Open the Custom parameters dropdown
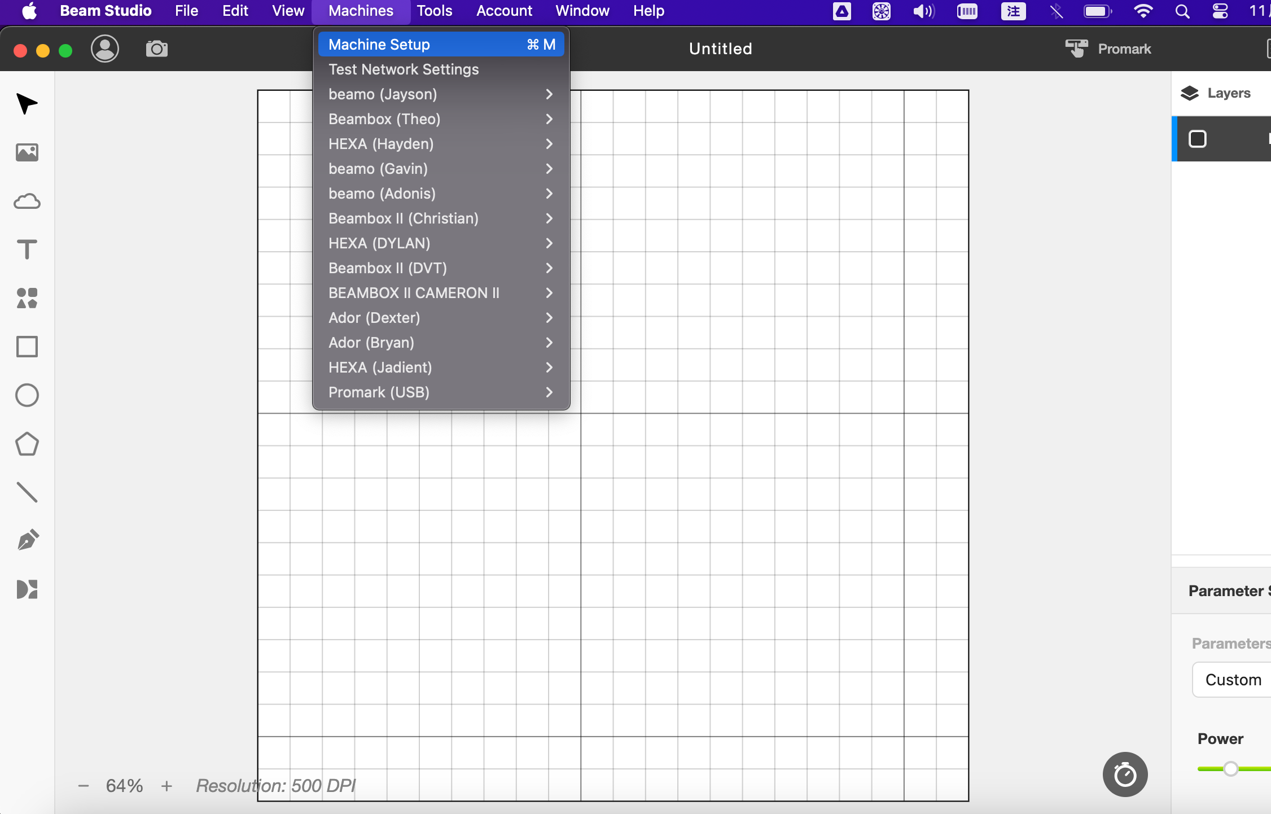Image resolution: width=1271 pixels, height=814 pixels. pyautogui.click(x=1233, y=680)
